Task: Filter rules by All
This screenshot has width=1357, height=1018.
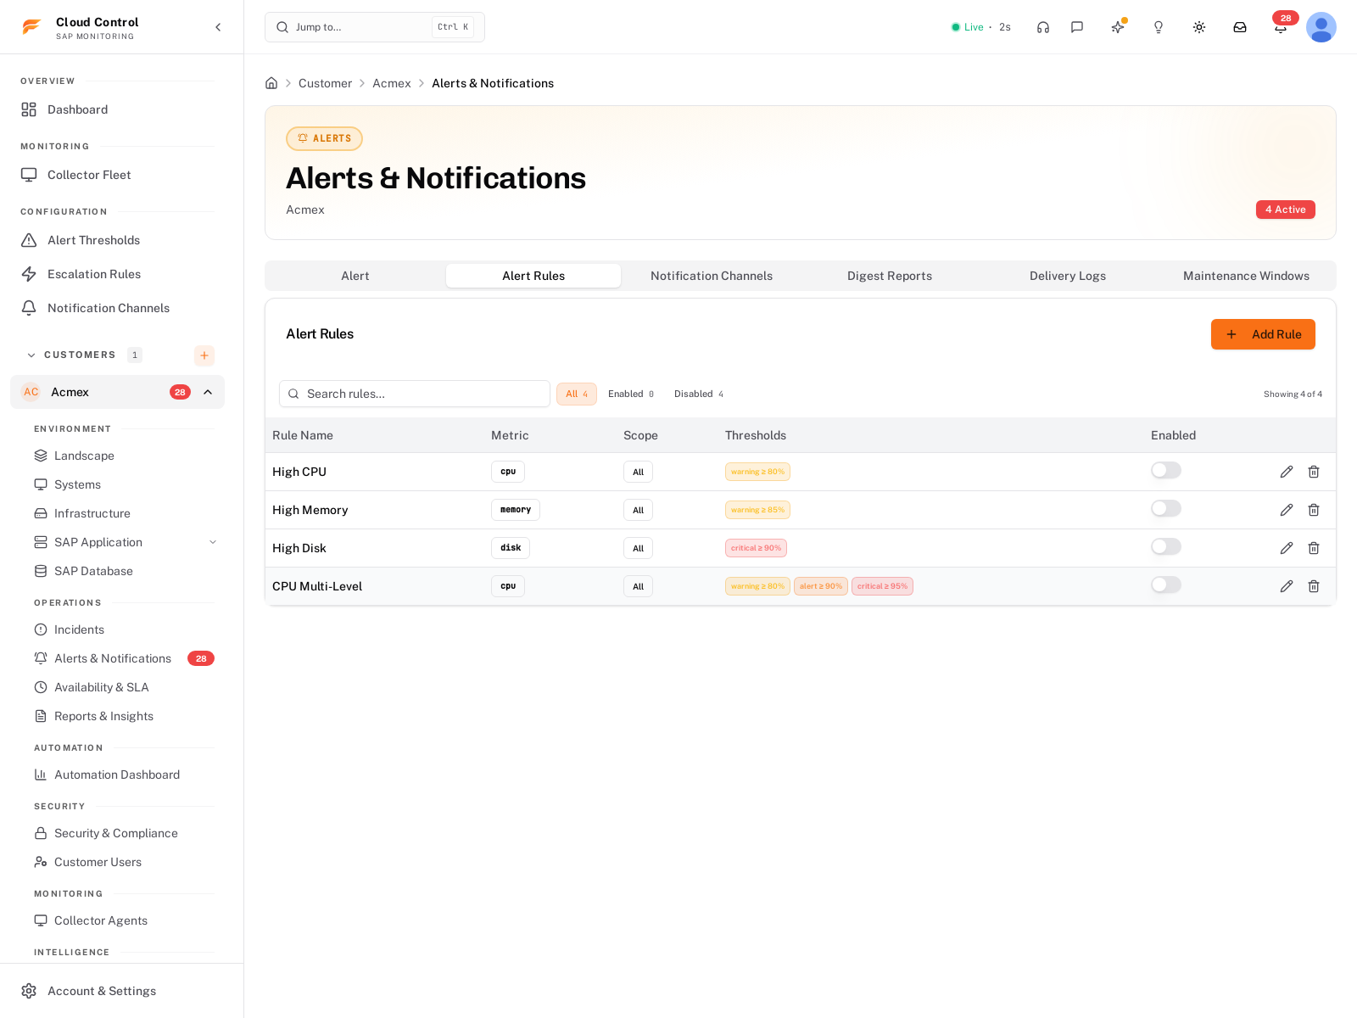Action: (577, 394)
